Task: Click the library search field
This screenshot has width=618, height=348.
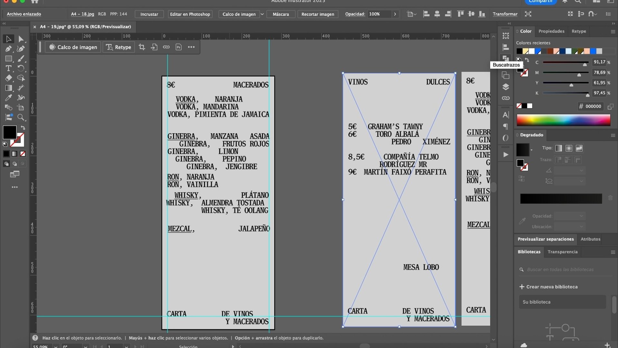Action: 560,269
